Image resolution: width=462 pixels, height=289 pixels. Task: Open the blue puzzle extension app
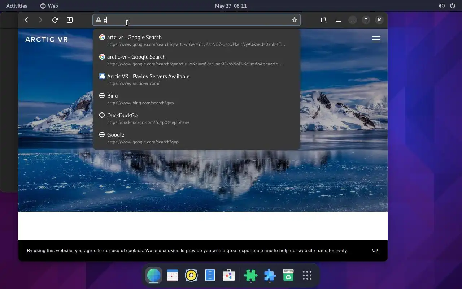pos(270,276)
